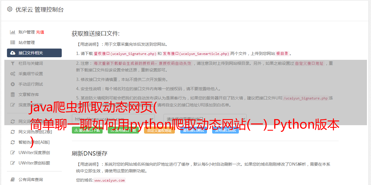Viewport: 371px width, 185px height.
Task: Click the book icon beside 公有词库查询
Action: (13, 180)
